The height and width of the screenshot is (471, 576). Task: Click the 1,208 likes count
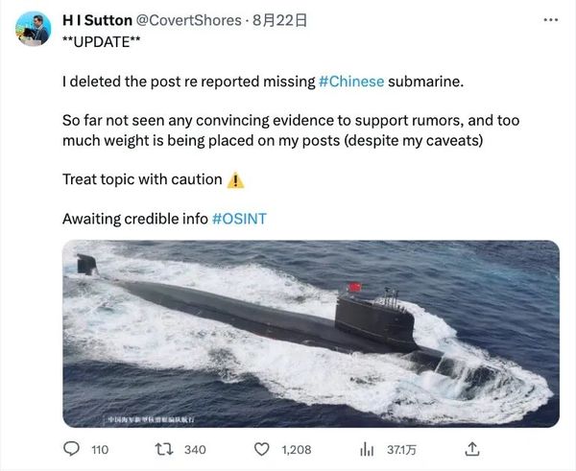[x=299, y=449]
